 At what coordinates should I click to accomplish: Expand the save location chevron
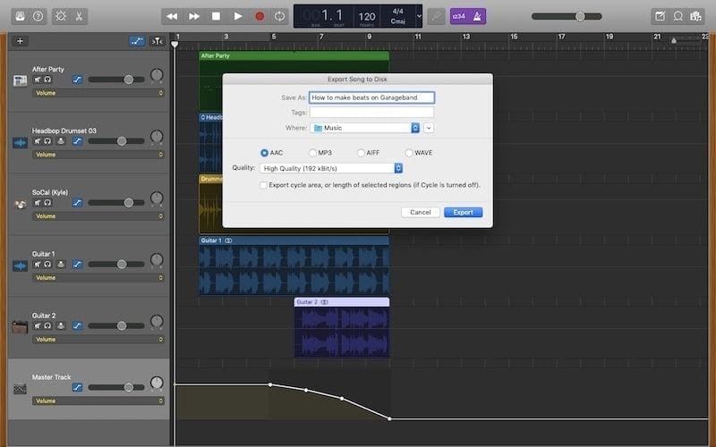click(429, 128)
